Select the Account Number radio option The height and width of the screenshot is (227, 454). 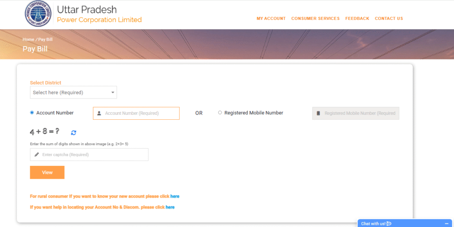point(32,113)
